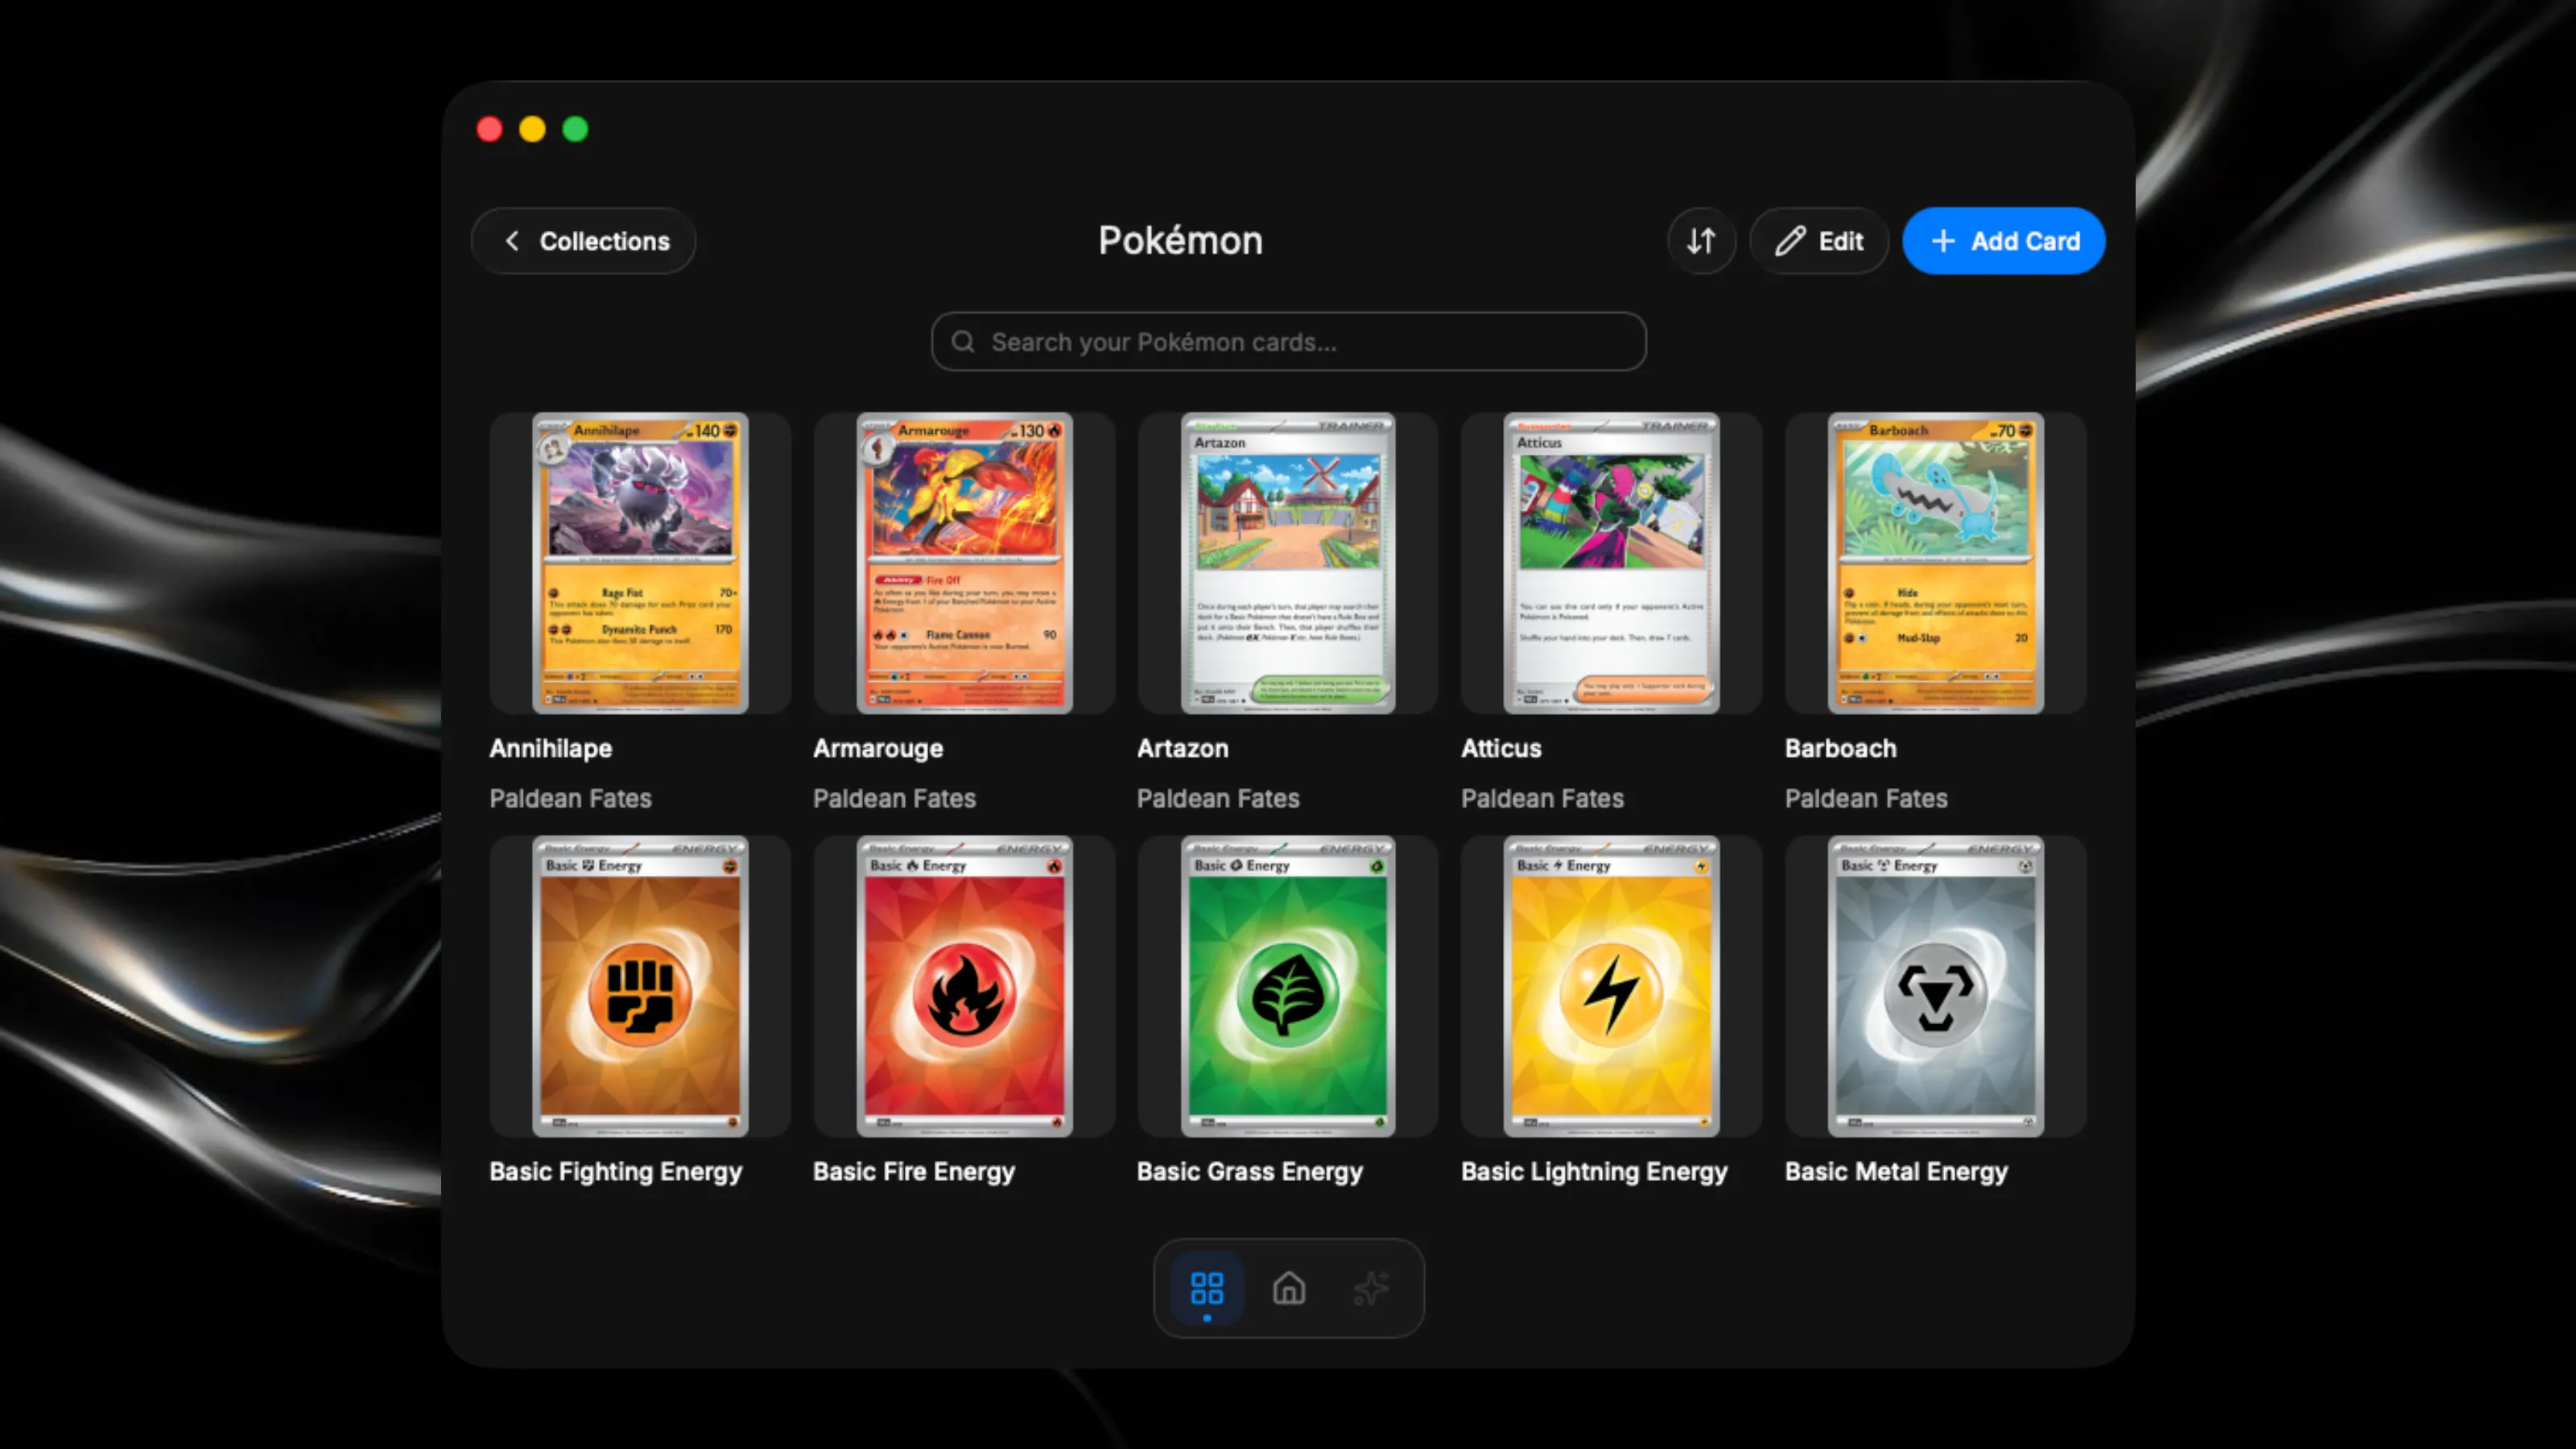Click the Basic Lightning Energy label
The image size is (2576, 1449).
coord(1594,1171)
